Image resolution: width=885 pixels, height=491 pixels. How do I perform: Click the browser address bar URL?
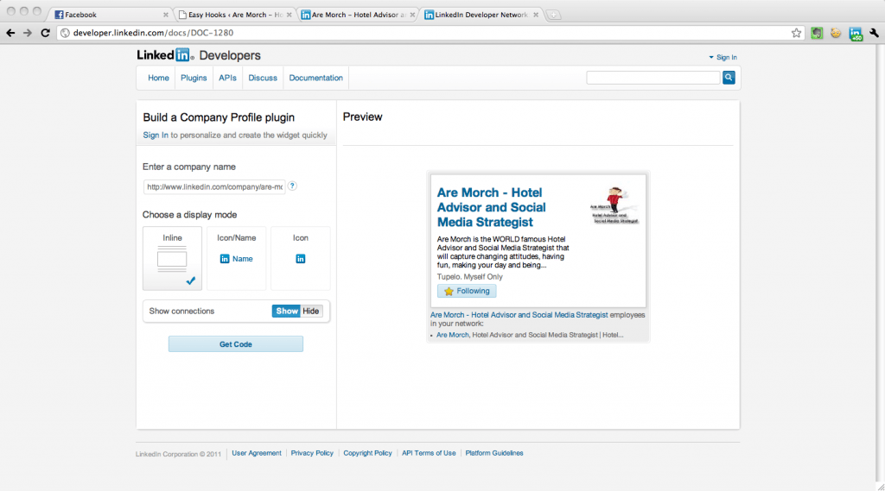(153, 33)
